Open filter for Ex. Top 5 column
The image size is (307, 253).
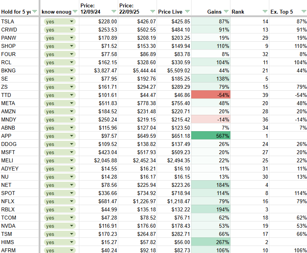(x=304, y=12)
